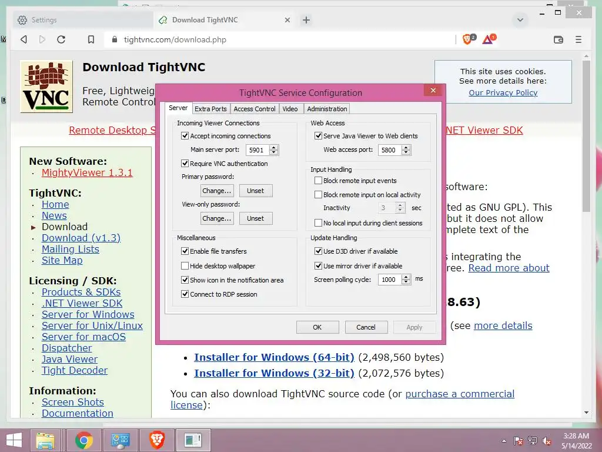The height and width of the screenshot is (452, 602).
Task: Toggle Use D3D driver if available
Action: click(x=318, y=251)
